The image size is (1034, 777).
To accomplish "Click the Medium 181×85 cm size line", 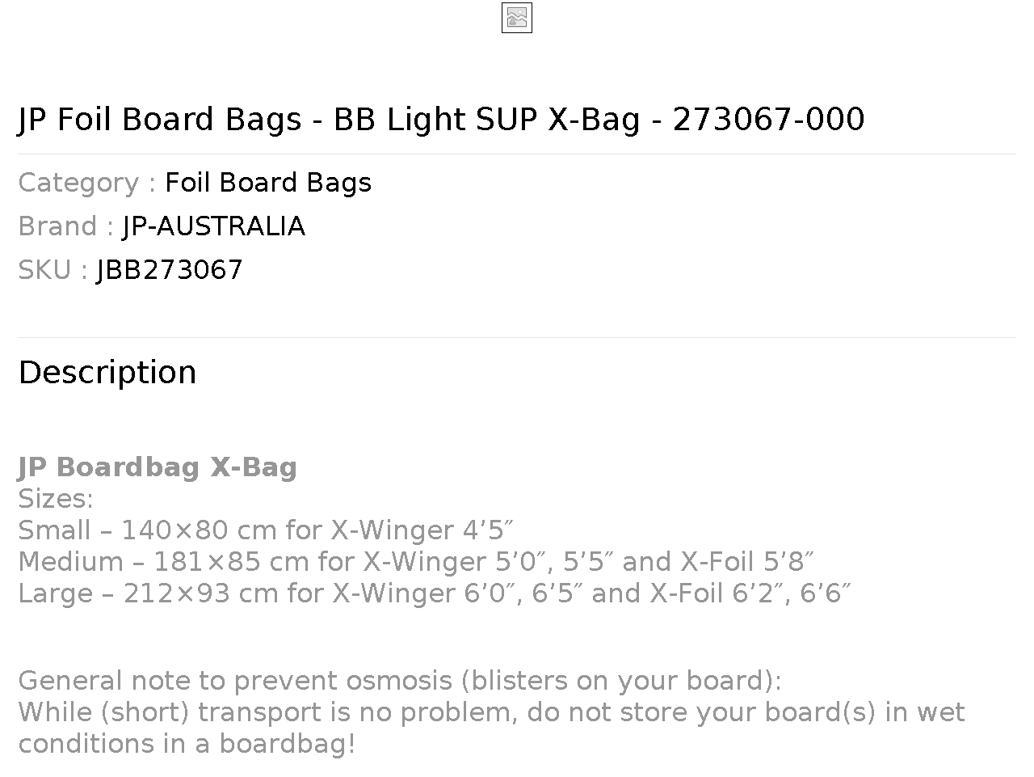I will tap(416, 562).
